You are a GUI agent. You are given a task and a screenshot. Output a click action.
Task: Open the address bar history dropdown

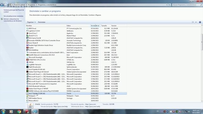click(167, 5)
